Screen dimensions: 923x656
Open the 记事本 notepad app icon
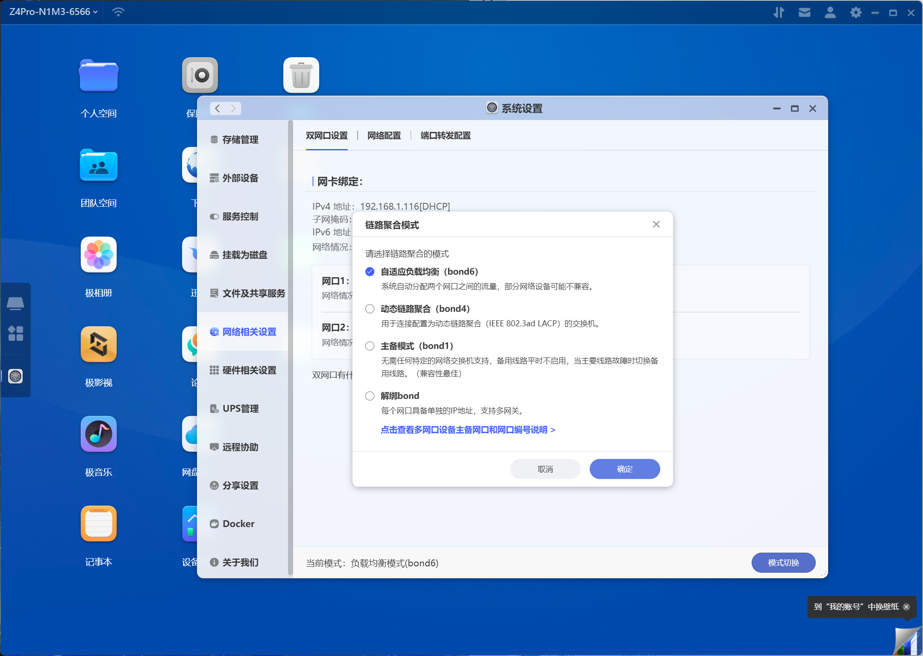coord(99,524)
